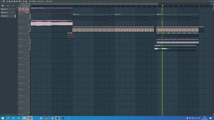214x120 pixels.
Task: Select the Zoom magnifier tool
Action: 24,1
